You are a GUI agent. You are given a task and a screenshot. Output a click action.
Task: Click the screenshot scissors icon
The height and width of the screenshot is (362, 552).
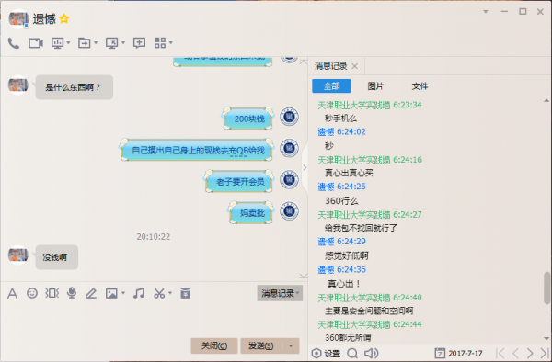point(159,293)
